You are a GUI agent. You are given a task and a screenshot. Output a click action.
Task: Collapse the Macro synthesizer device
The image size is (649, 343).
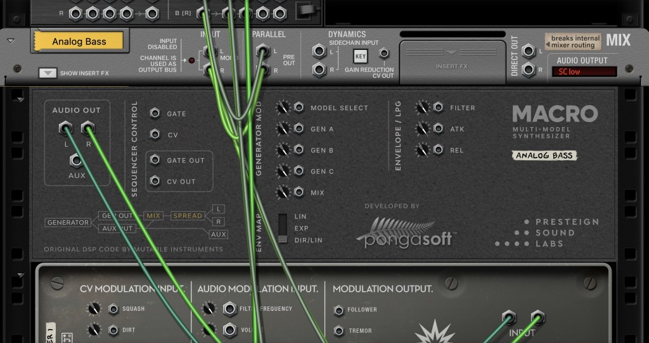pos(20,99)
